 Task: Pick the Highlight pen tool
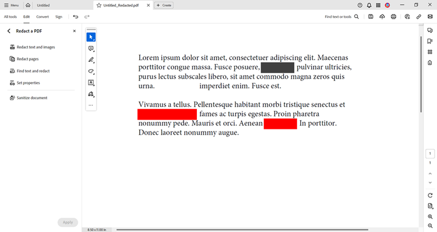(x=91, y=60)
